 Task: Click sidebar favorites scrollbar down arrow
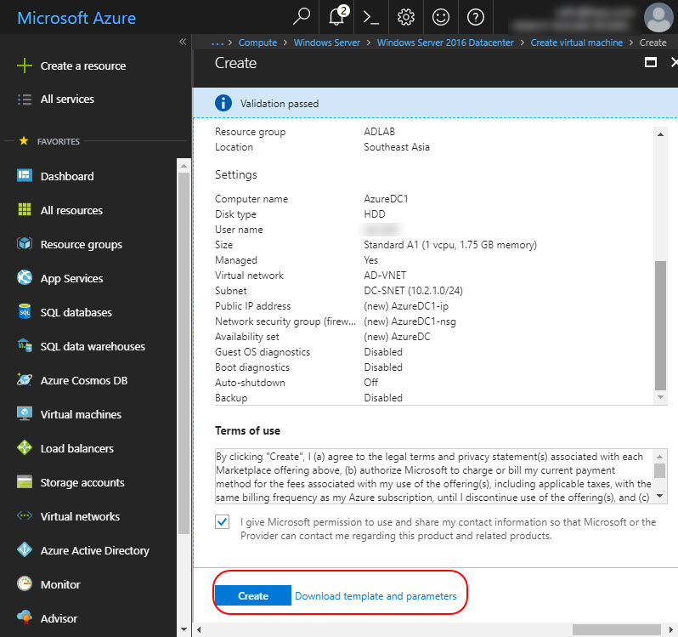point(184,629)
